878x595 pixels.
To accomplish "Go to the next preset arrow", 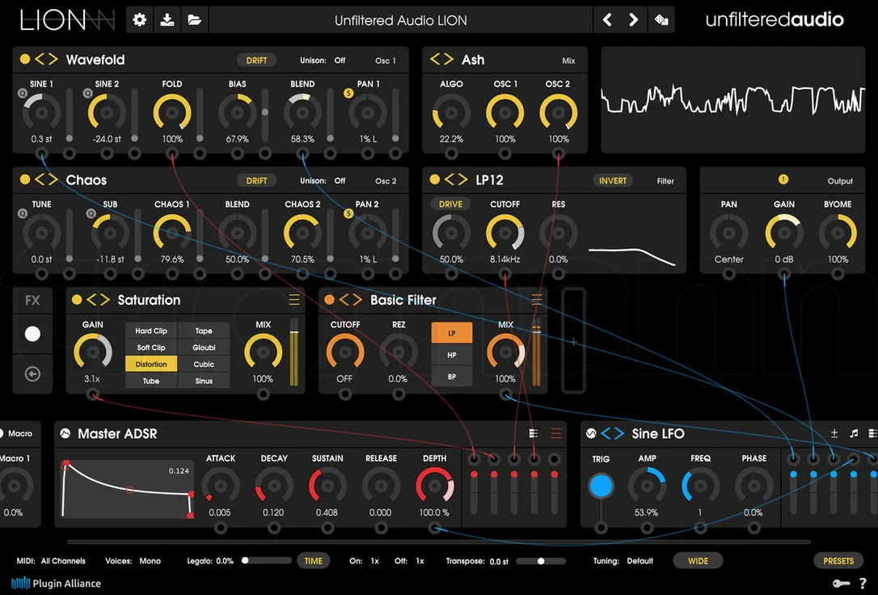I will [x=633, y=20].
